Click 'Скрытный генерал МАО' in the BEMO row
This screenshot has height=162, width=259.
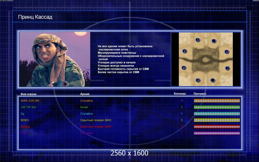pyautogui.click(x=96, y=120)
